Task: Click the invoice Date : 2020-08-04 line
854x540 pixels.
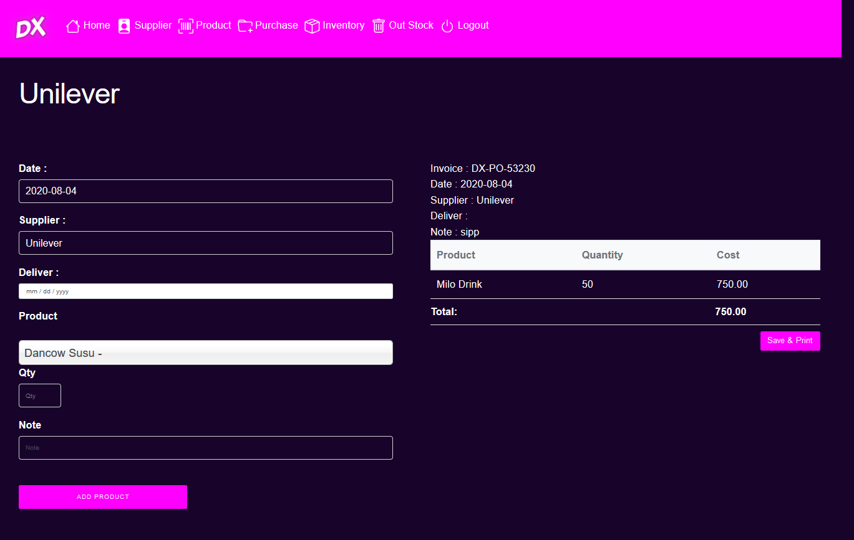Action: 472,184
